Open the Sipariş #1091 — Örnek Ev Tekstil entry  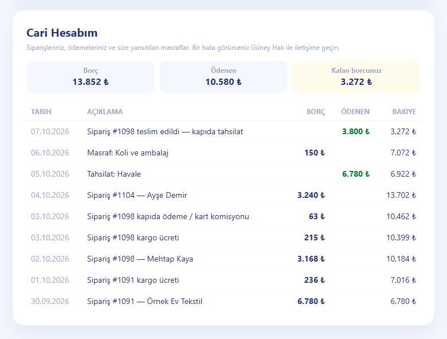point(223,301)
